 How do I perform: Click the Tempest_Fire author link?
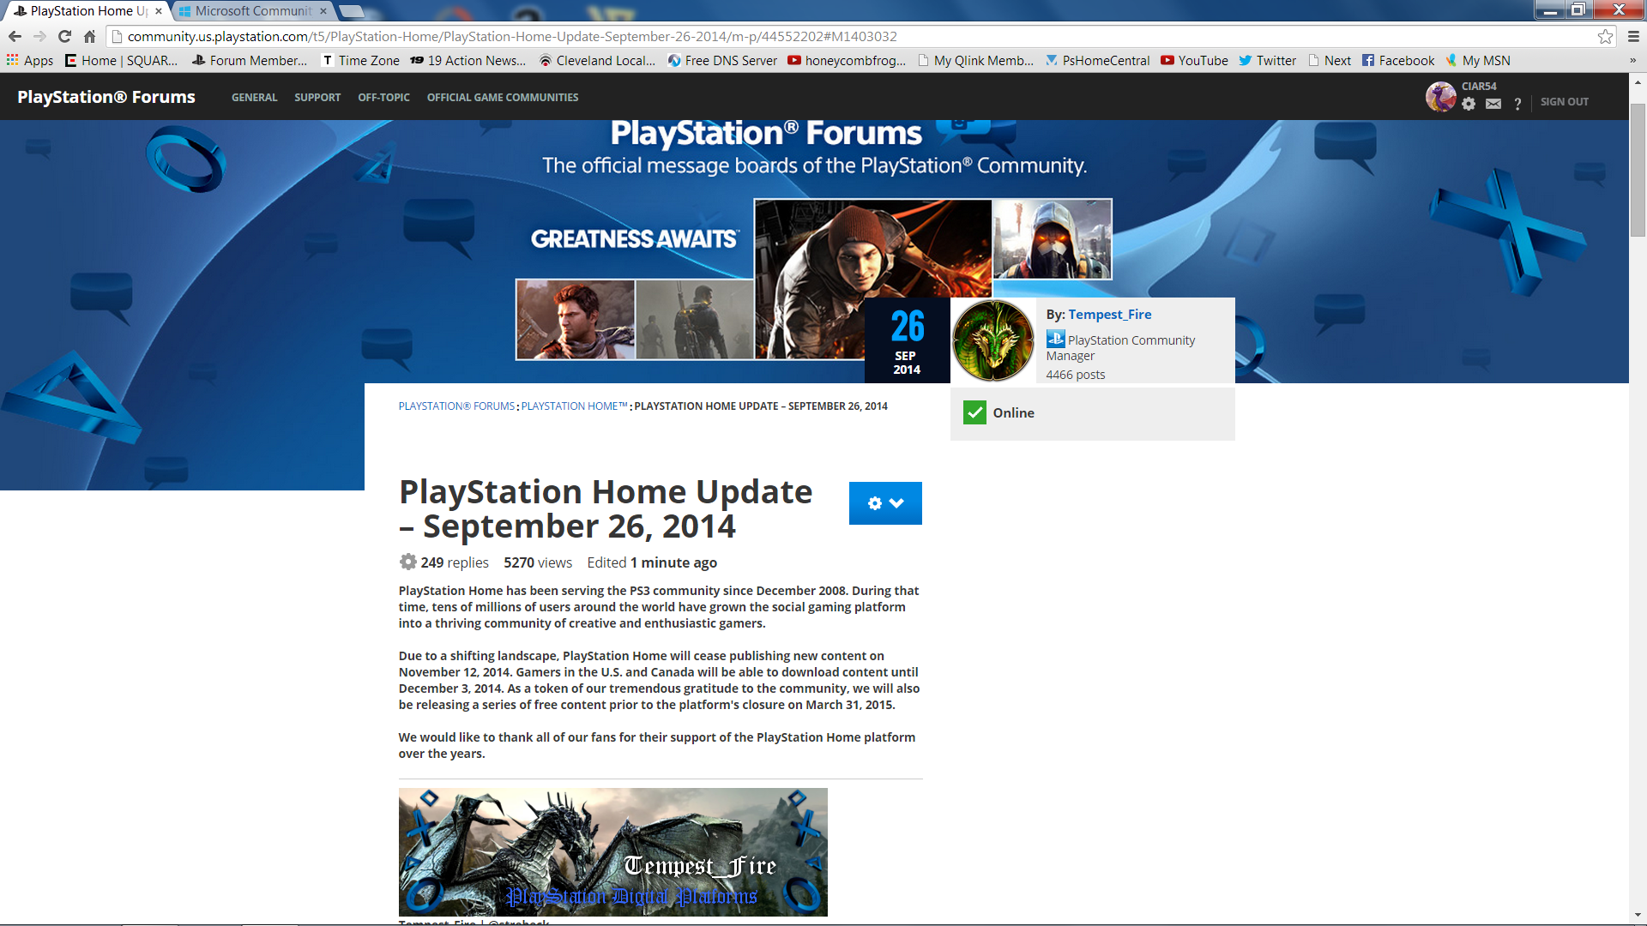1109,315
